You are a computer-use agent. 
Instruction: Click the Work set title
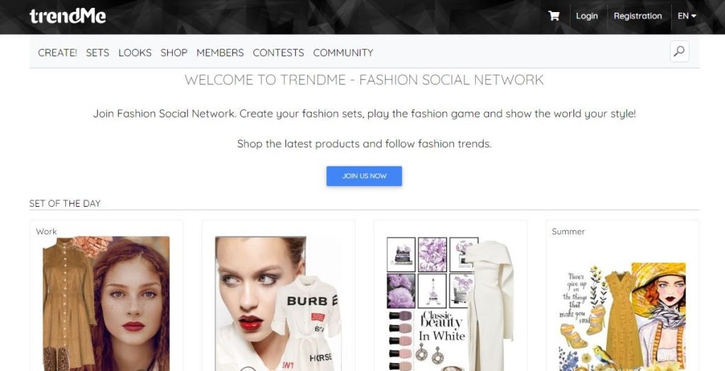[46, 232]
